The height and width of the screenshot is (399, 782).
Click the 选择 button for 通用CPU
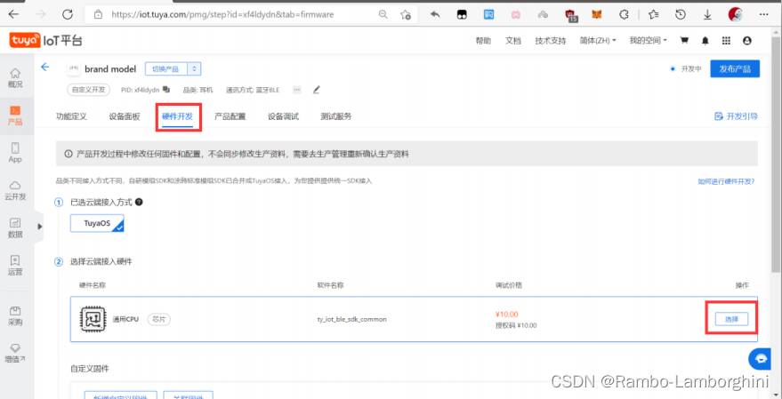point(731,319)
